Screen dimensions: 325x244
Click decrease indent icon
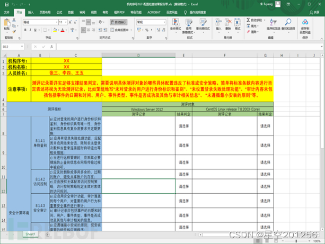click(x=100, y=30)
